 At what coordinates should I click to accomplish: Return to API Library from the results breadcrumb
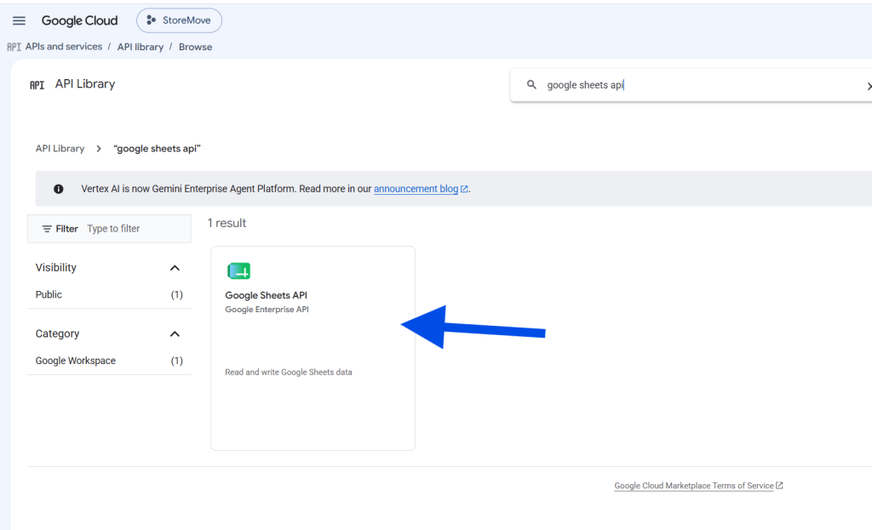(60, 148)
